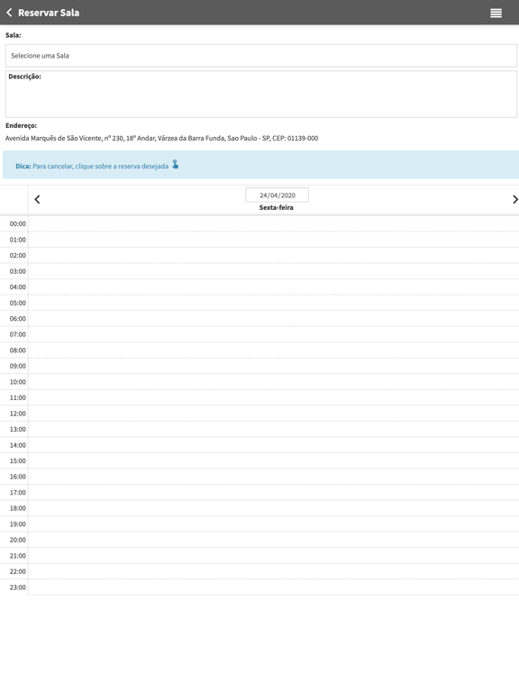Click the Dica cancel reservation tip banner
This screenshot has height=692, width=519.
point(260,165)
